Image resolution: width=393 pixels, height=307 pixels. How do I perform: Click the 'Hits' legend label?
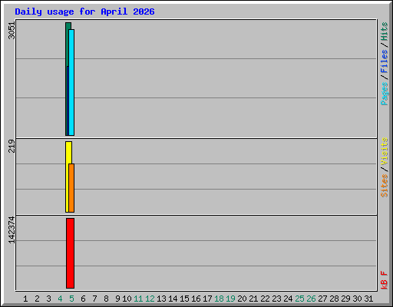click(384, 31)
